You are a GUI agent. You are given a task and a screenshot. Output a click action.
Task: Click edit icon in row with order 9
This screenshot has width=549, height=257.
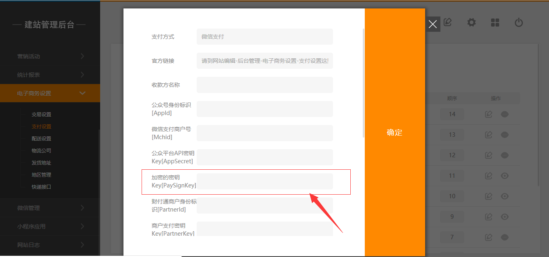[x=489, y=217]
